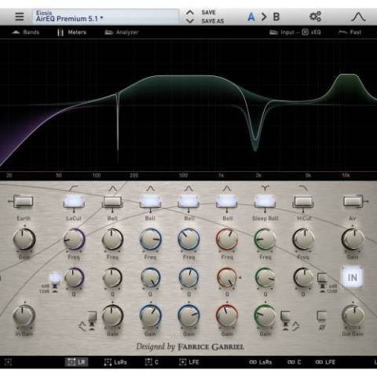Click the LoCut Q knob
The height and width of the screenshot is (377, 377).
coord(74,278)
